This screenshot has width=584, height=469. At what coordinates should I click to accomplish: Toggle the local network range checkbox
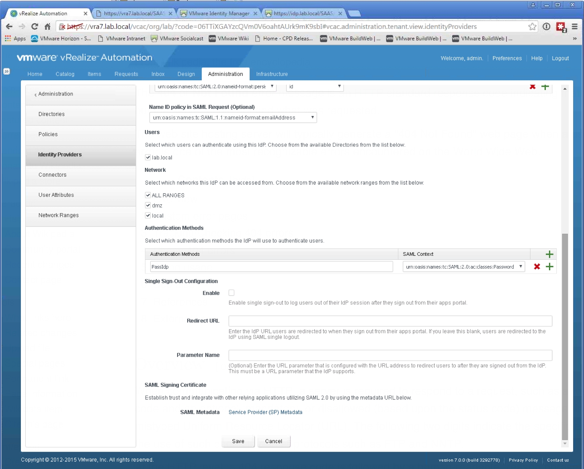[148, 215]
